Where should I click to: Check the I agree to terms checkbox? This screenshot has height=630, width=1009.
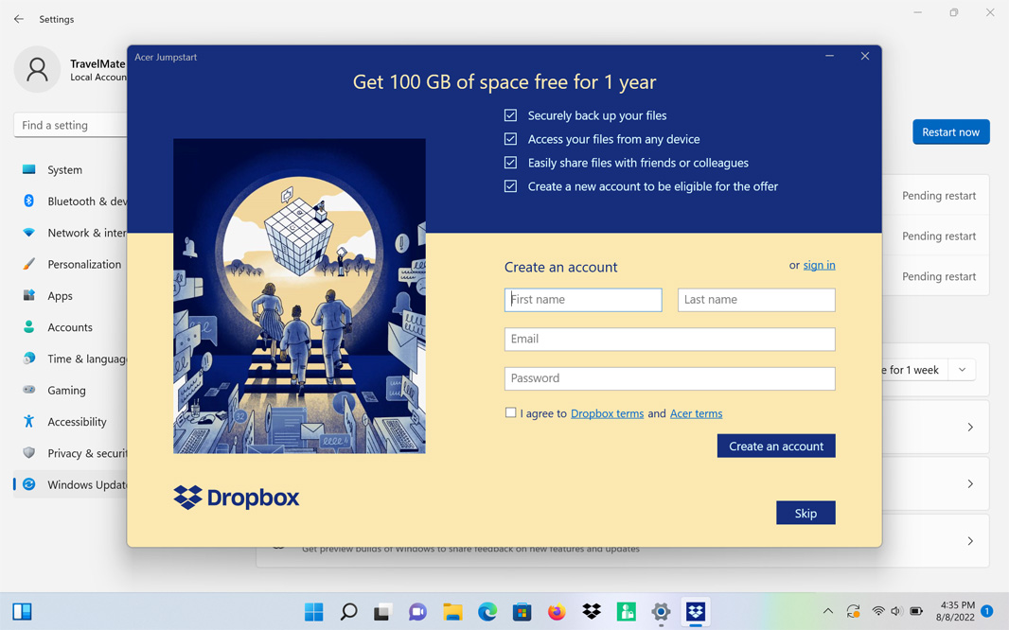pyautogui.click(x=510, y=412)
